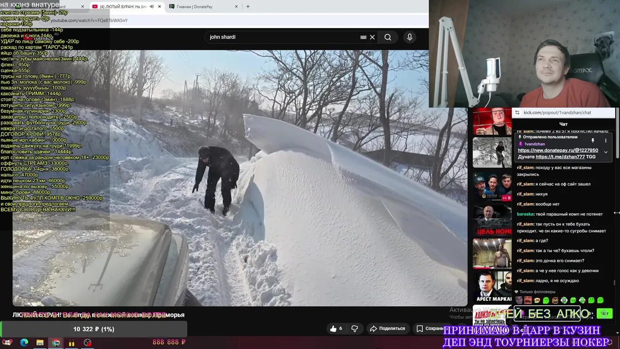Close the first browser tab
Viewport: 620px width, 349px height.
(x=82, y=7)
